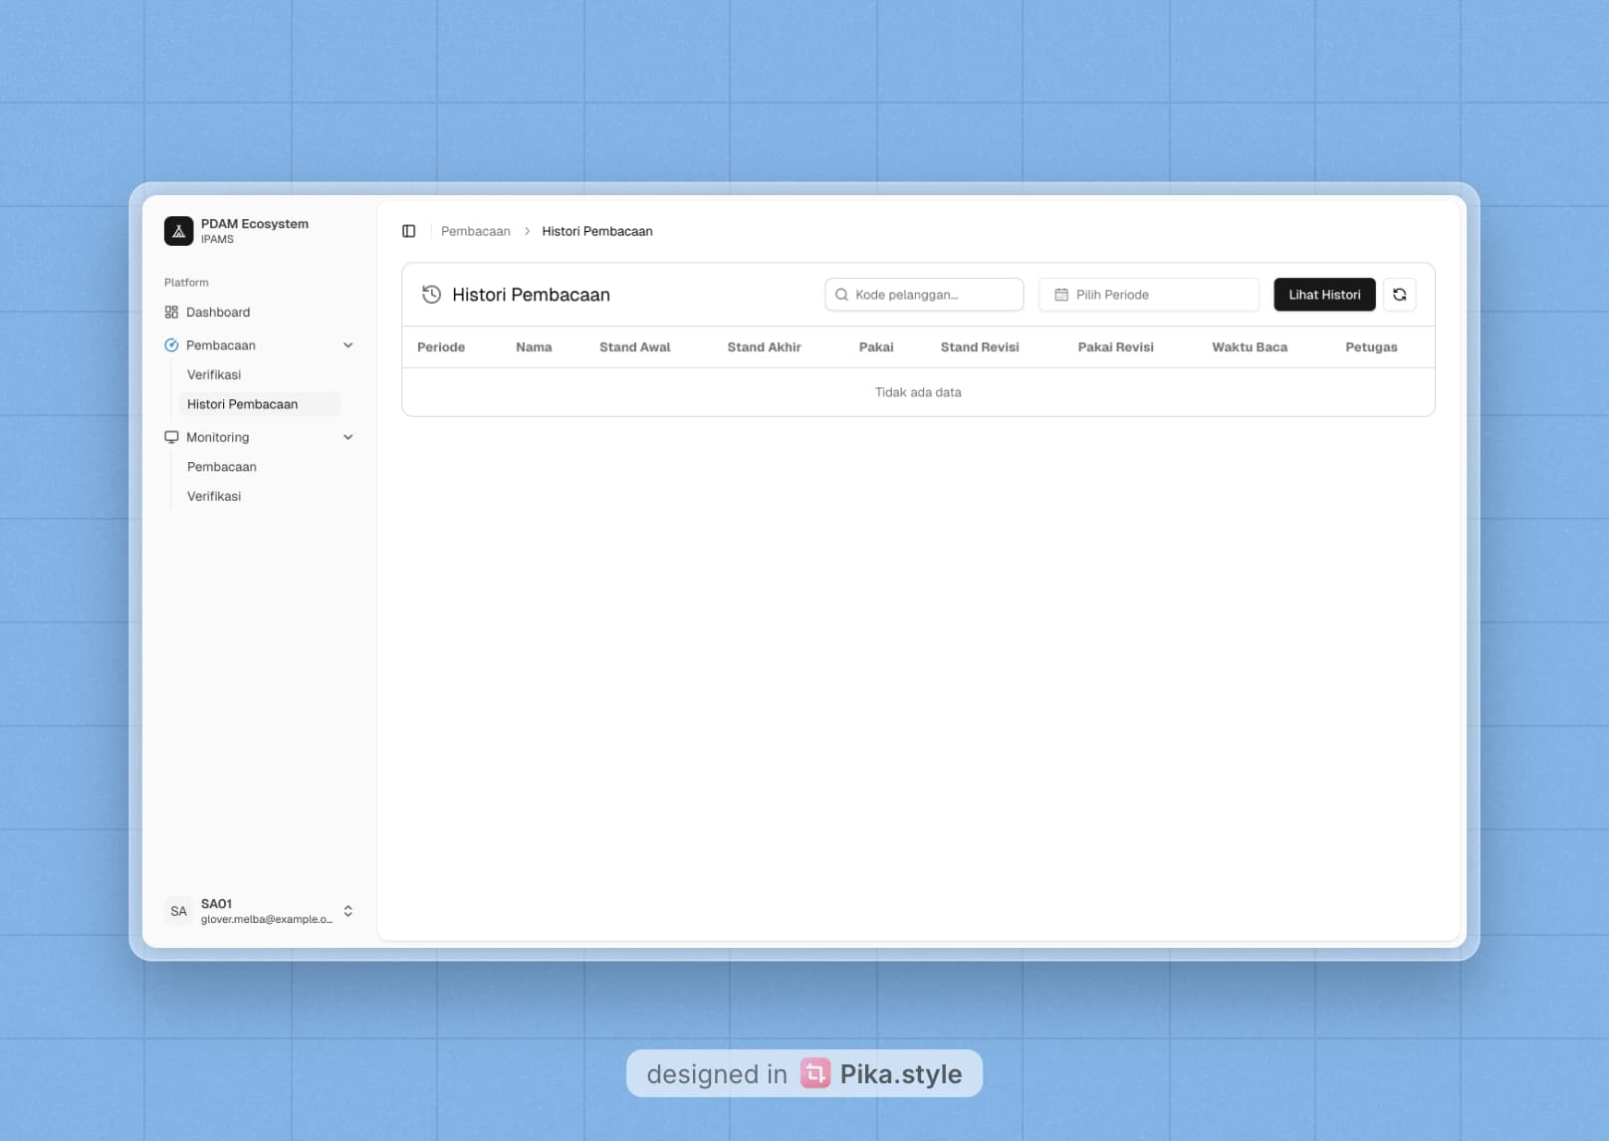Image resolution: width=1609 pixels, height=1141 pixels.
Task: Click the refresh icon beside Lihat Histori
Action: point(1400,295)
